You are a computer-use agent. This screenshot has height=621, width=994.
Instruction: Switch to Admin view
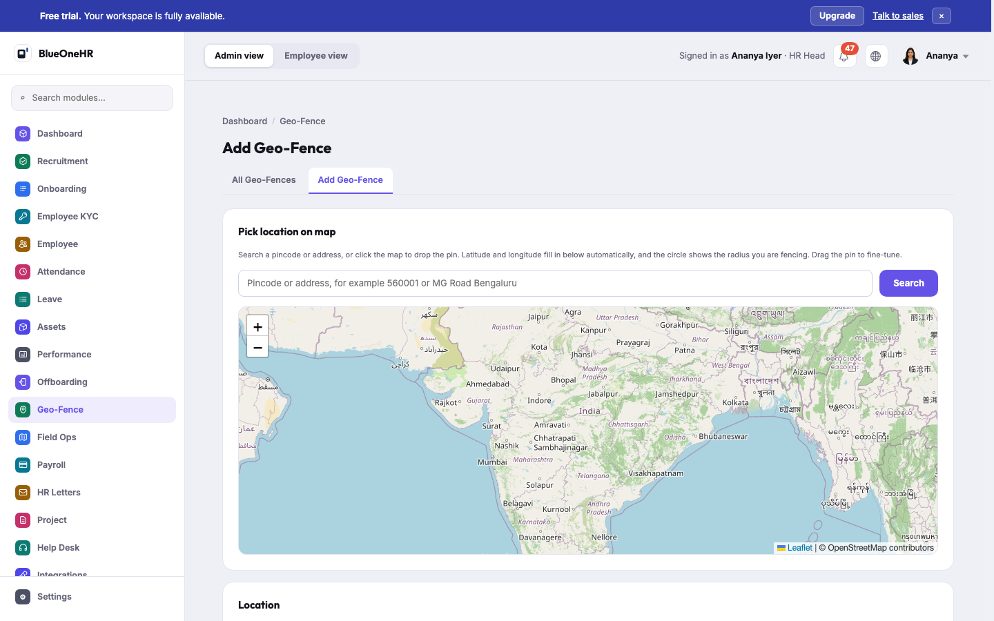pos(239,56)
